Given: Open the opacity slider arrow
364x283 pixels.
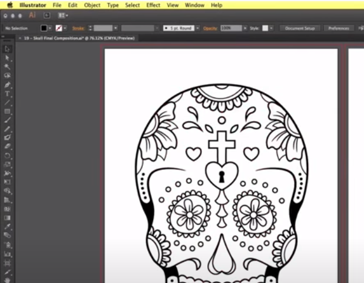Looking at the screenshot, I should click(245, 29).
